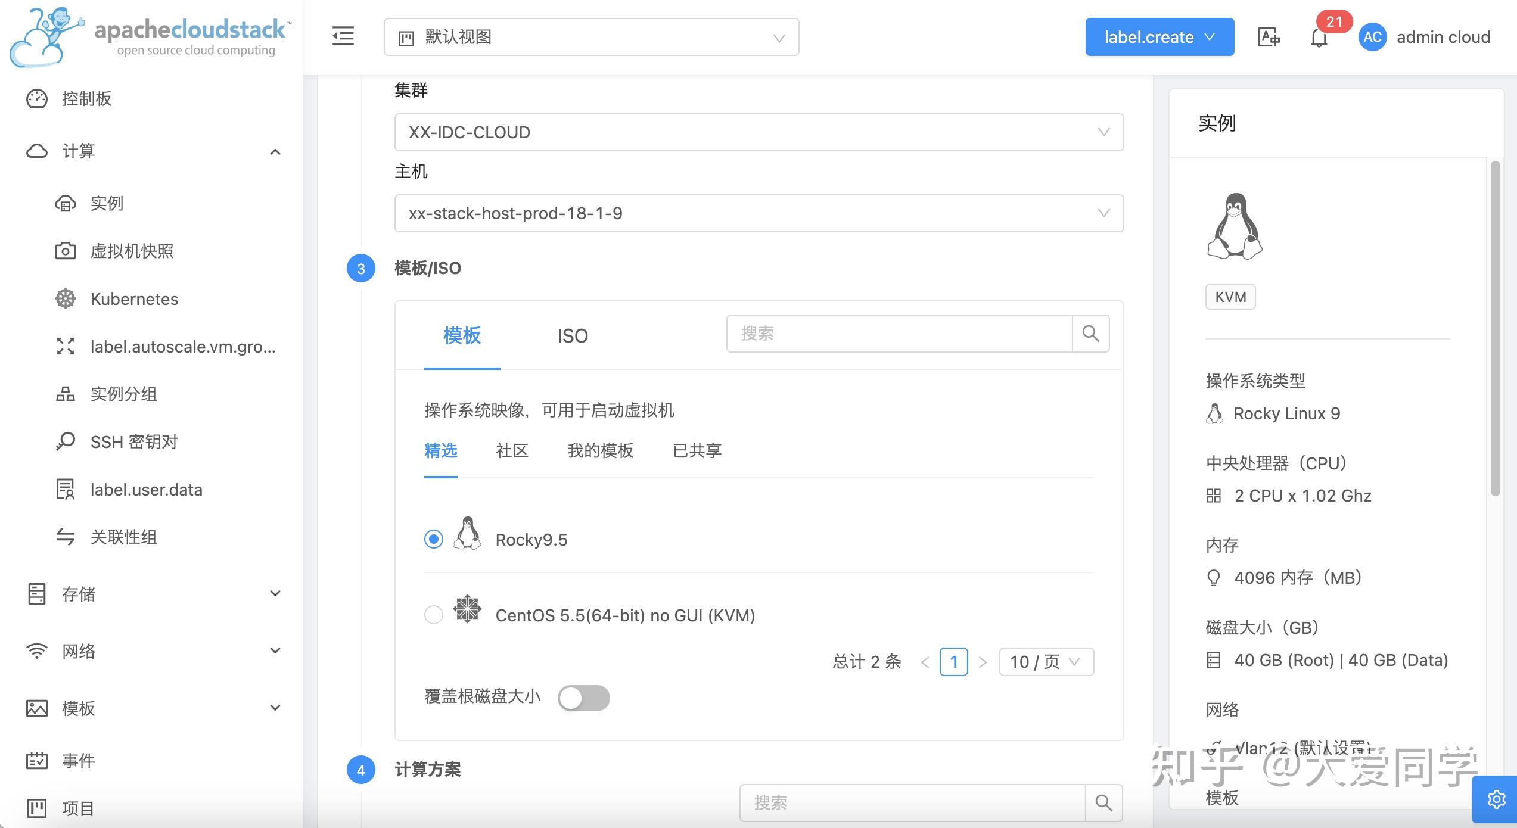Enable the 覆盖根磁盘大小 toggle
Screen dimensions: 1517x828
pos(583,697)
